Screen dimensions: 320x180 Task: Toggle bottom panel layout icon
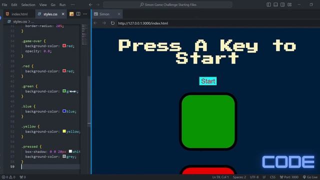275,4
